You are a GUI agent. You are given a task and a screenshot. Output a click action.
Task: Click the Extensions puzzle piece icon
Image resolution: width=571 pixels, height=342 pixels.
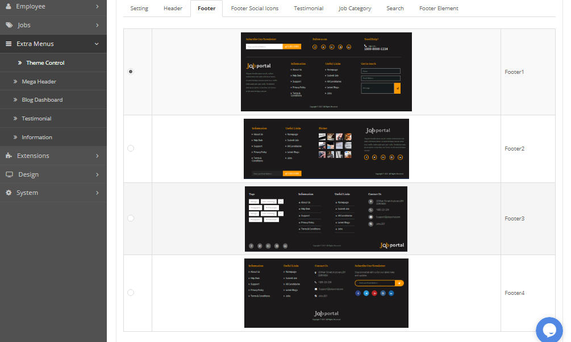[9, 156]
